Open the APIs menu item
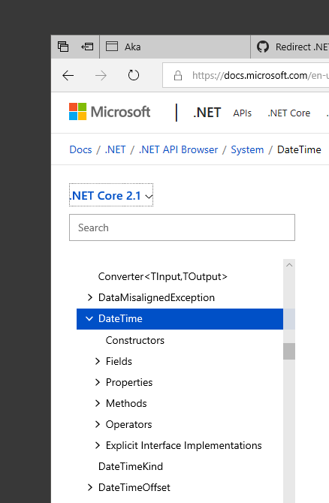Viewport: 329px width, 503px height. point(243,113)
